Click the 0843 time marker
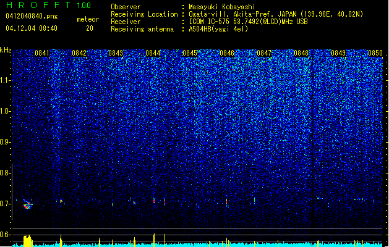 pyautogui.click(x=116, y=53)
